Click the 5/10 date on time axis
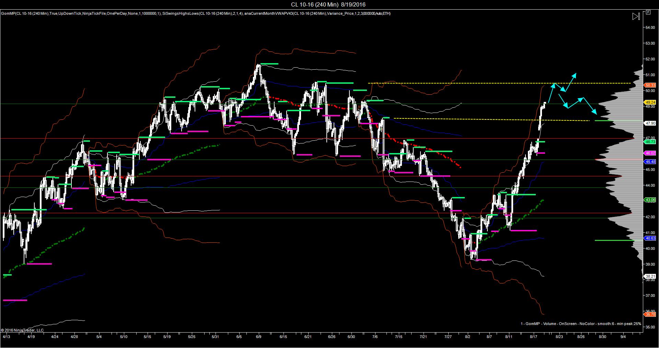Screen dimensions: 659x348 point(124,337)
